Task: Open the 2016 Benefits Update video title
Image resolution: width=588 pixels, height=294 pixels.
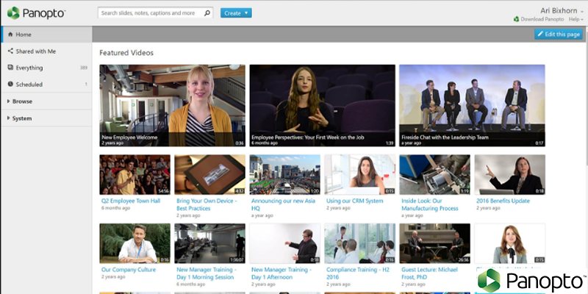Action: click(x=504, y=200)
